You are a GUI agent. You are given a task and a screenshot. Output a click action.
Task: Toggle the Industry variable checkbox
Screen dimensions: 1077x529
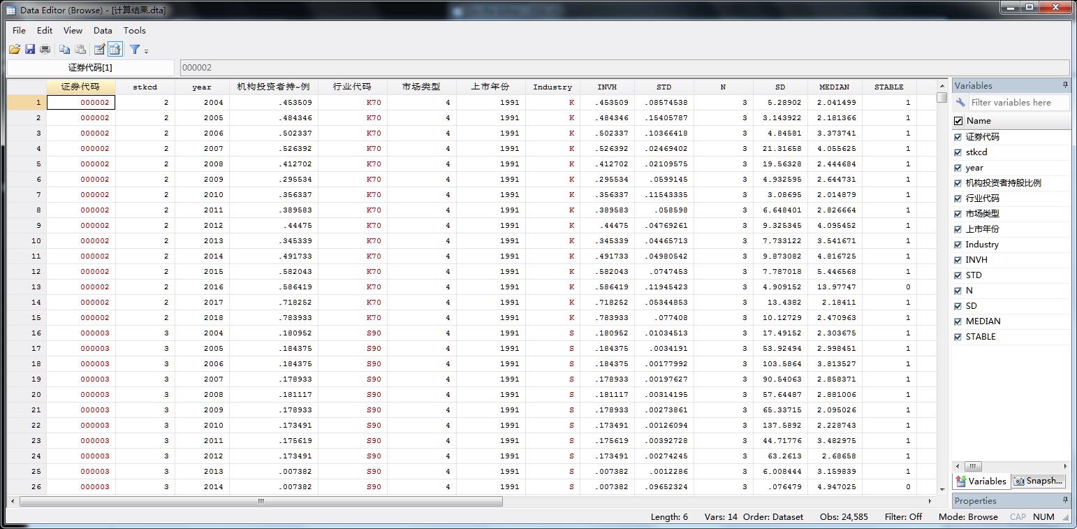tap(958, 245)
